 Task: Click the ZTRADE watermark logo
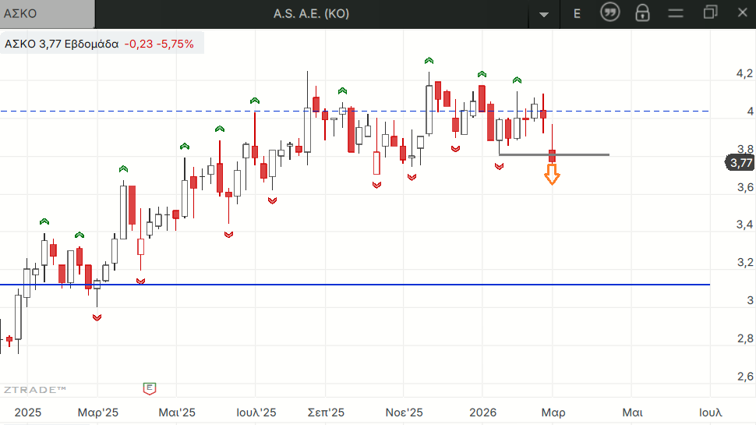pyautogui.click(x=34, y=388)
